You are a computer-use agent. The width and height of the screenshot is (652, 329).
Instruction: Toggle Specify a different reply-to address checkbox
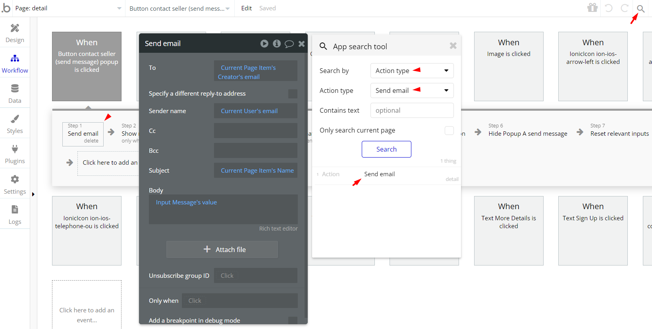293,94
